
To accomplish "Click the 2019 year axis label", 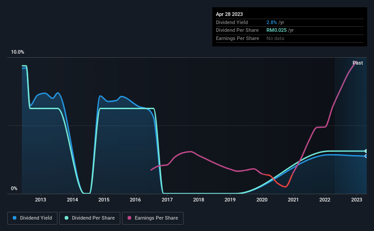I will tap(230, 200).
